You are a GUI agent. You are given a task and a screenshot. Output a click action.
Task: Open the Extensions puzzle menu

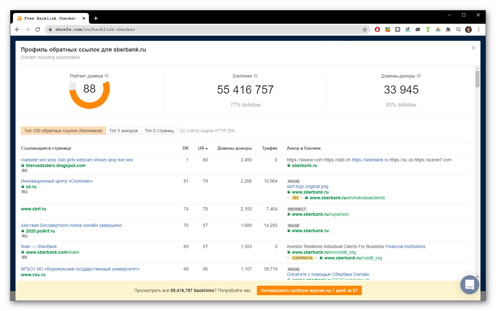[x=448, y=29]
